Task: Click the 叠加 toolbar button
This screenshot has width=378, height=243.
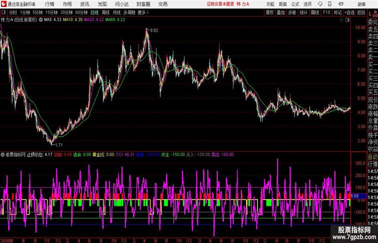Action: (281, 12)
